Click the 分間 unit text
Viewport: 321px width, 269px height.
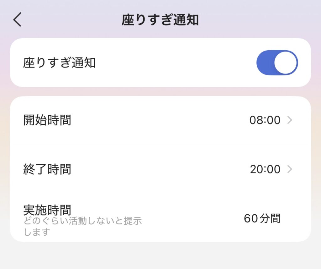(270, 218)
